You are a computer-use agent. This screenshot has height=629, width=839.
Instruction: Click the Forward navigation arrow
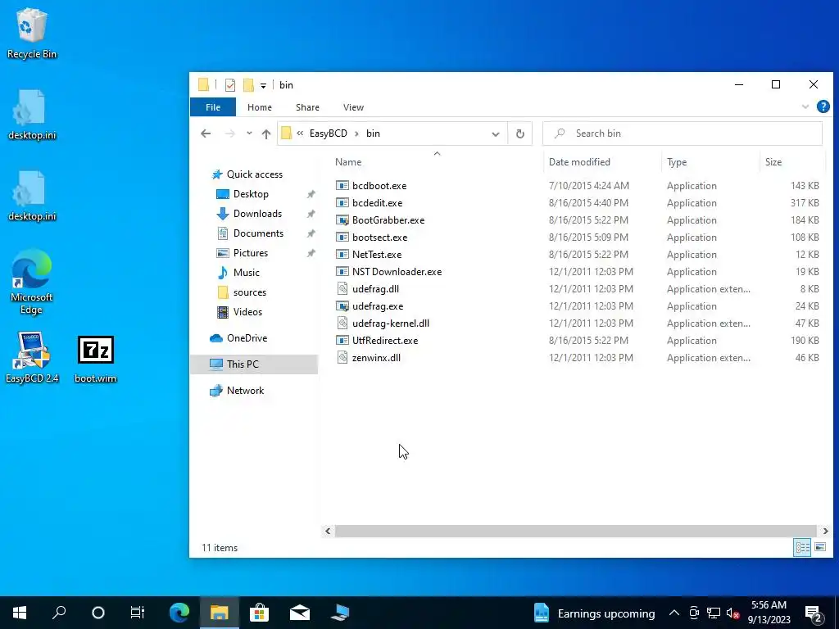(x=230, y=133)
